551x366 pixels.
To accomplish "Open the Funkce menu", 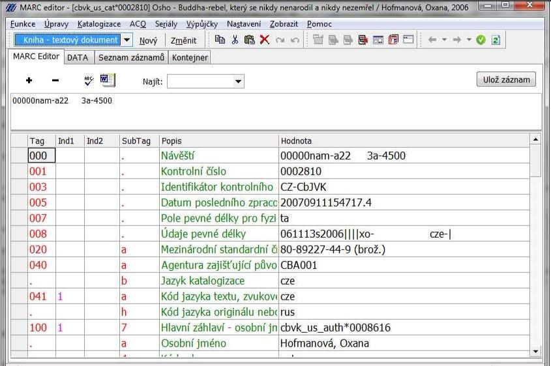I will click(x=23, y=24).
